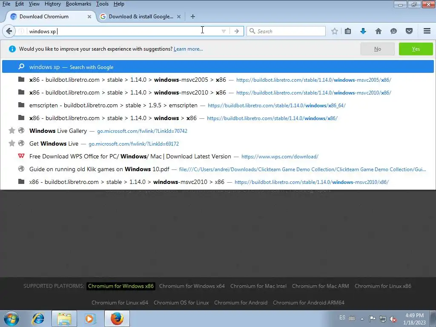The image size is (436, 327).
Task: Open Chromium for Windows x64 link
Action: (x=192, y=286)
